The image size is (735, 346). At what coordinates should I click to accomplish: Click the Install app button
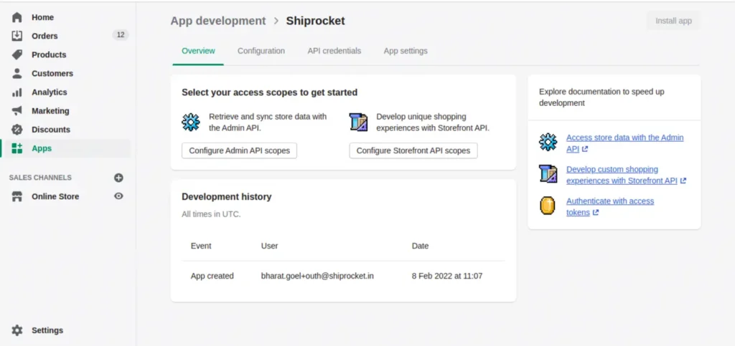pyautogui.click(x=673, y=21)
